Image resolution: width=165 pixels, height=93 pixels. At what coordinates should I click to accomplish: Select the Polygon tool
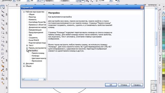click(2, 41)
